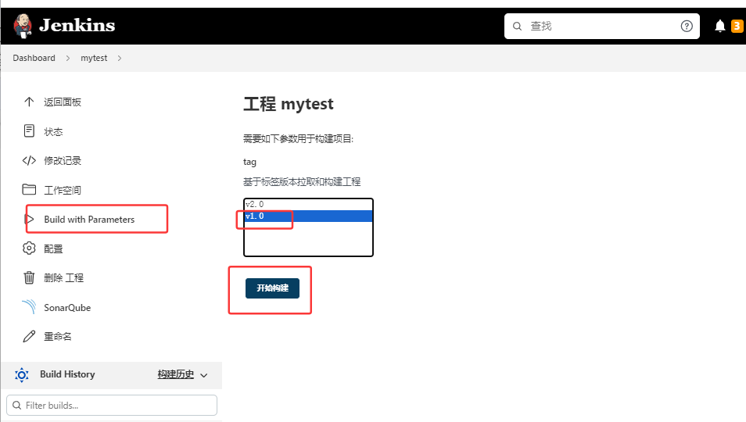This screenshot has width=746, height=422.
Task: Select 删除 工程 in sidebar
Action: click(x=64, y=277)
